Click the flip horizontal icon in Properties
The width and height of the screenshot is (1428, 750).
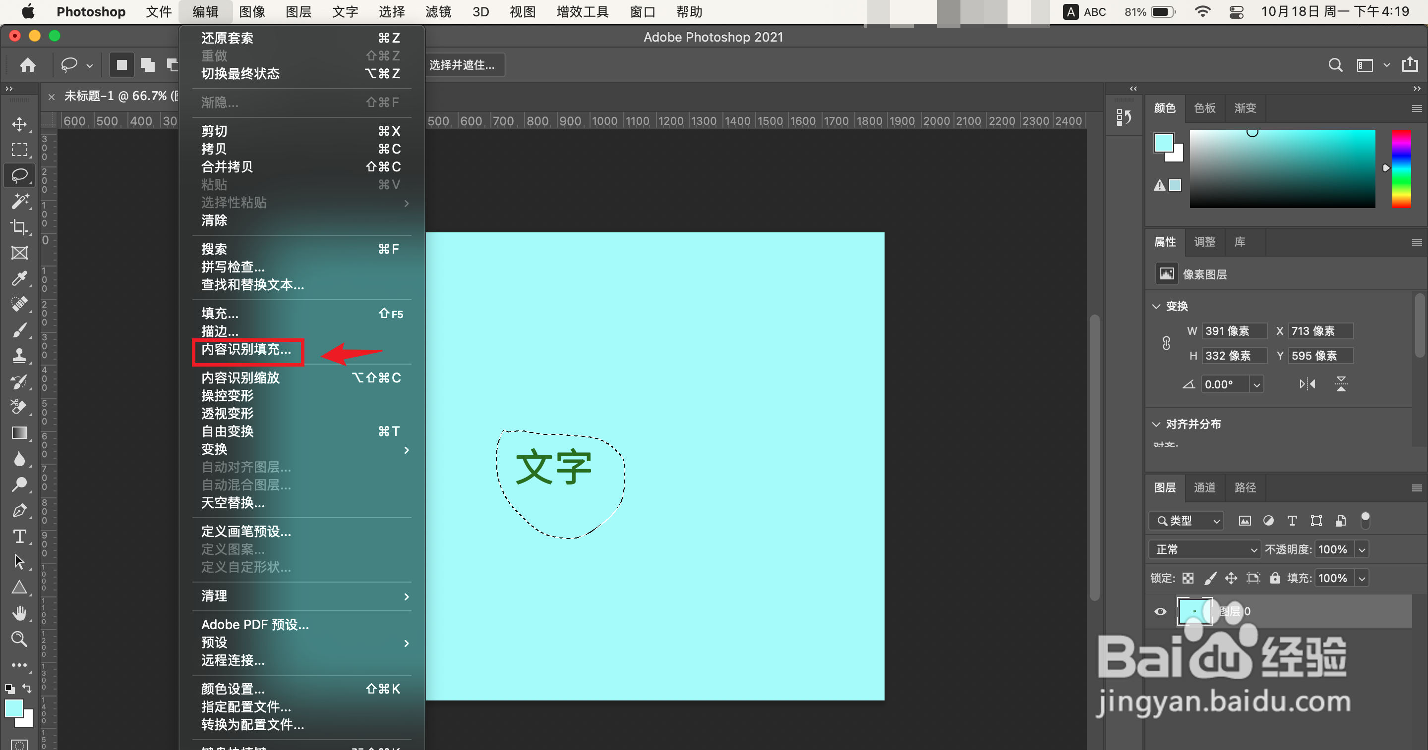[x=1307, y=384]
